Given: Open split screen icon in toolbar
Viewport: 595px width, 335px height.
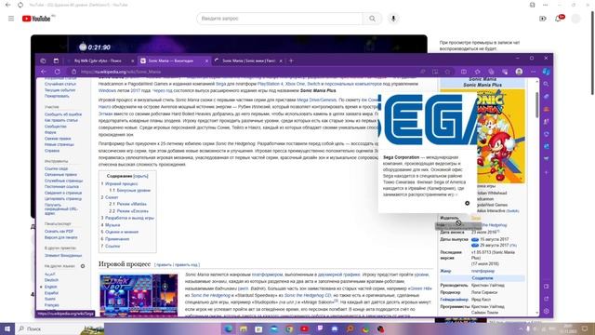Looking at the screenshot, I should (x=464, y=72).
